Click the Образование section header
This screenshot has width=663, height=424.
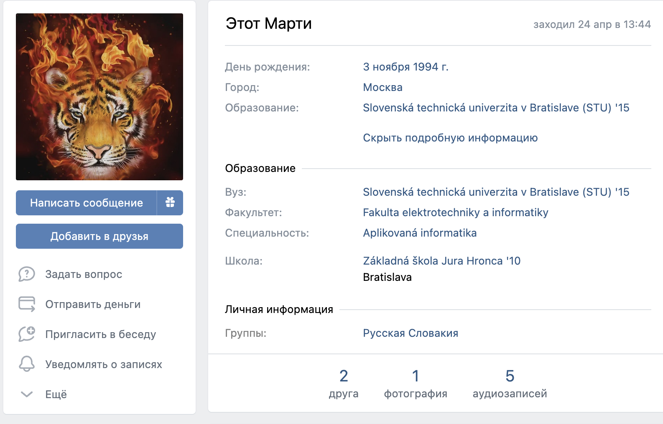pos(260,168)
